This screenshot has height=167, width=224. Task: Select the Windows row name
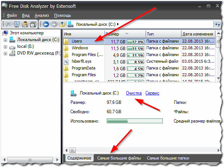80,48
